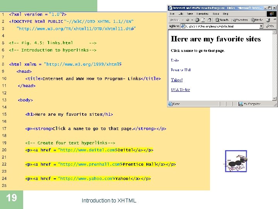Image resolution: width=278 pixels, height=209 pixels.
Task: Click the DOCTYPE declaration on line 2
Action: pos(71,22)
